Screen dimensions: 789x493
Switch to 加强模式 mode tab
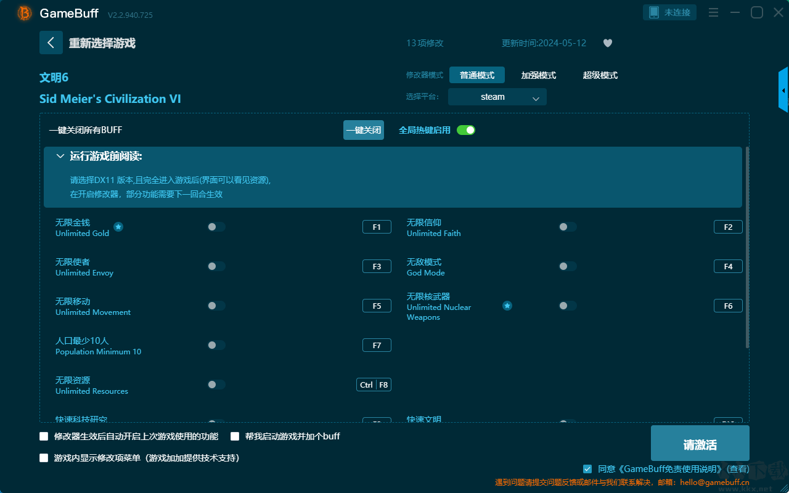(538, 75)
